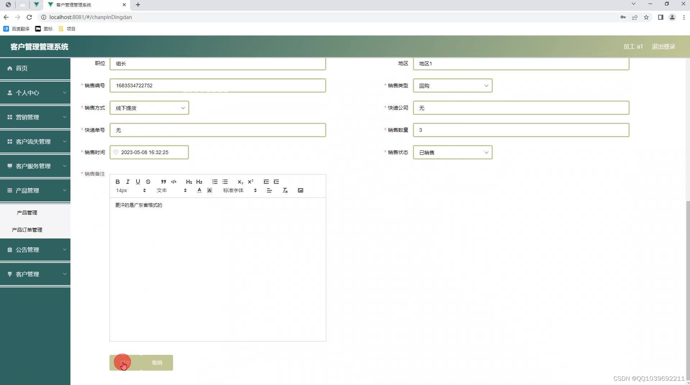
Task: Click the 取消 cancel button
Action: point(157,363)
